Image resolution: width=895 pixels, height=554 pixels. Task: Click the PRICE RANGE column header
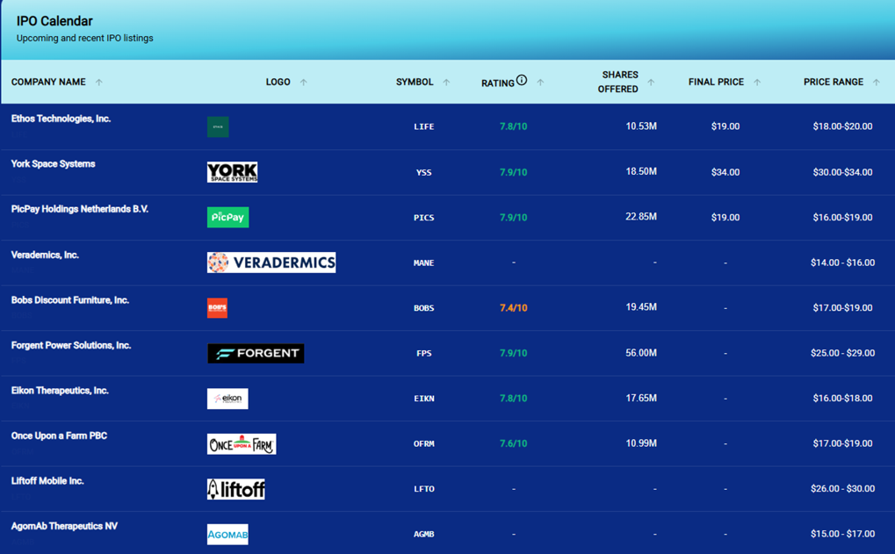834,83
